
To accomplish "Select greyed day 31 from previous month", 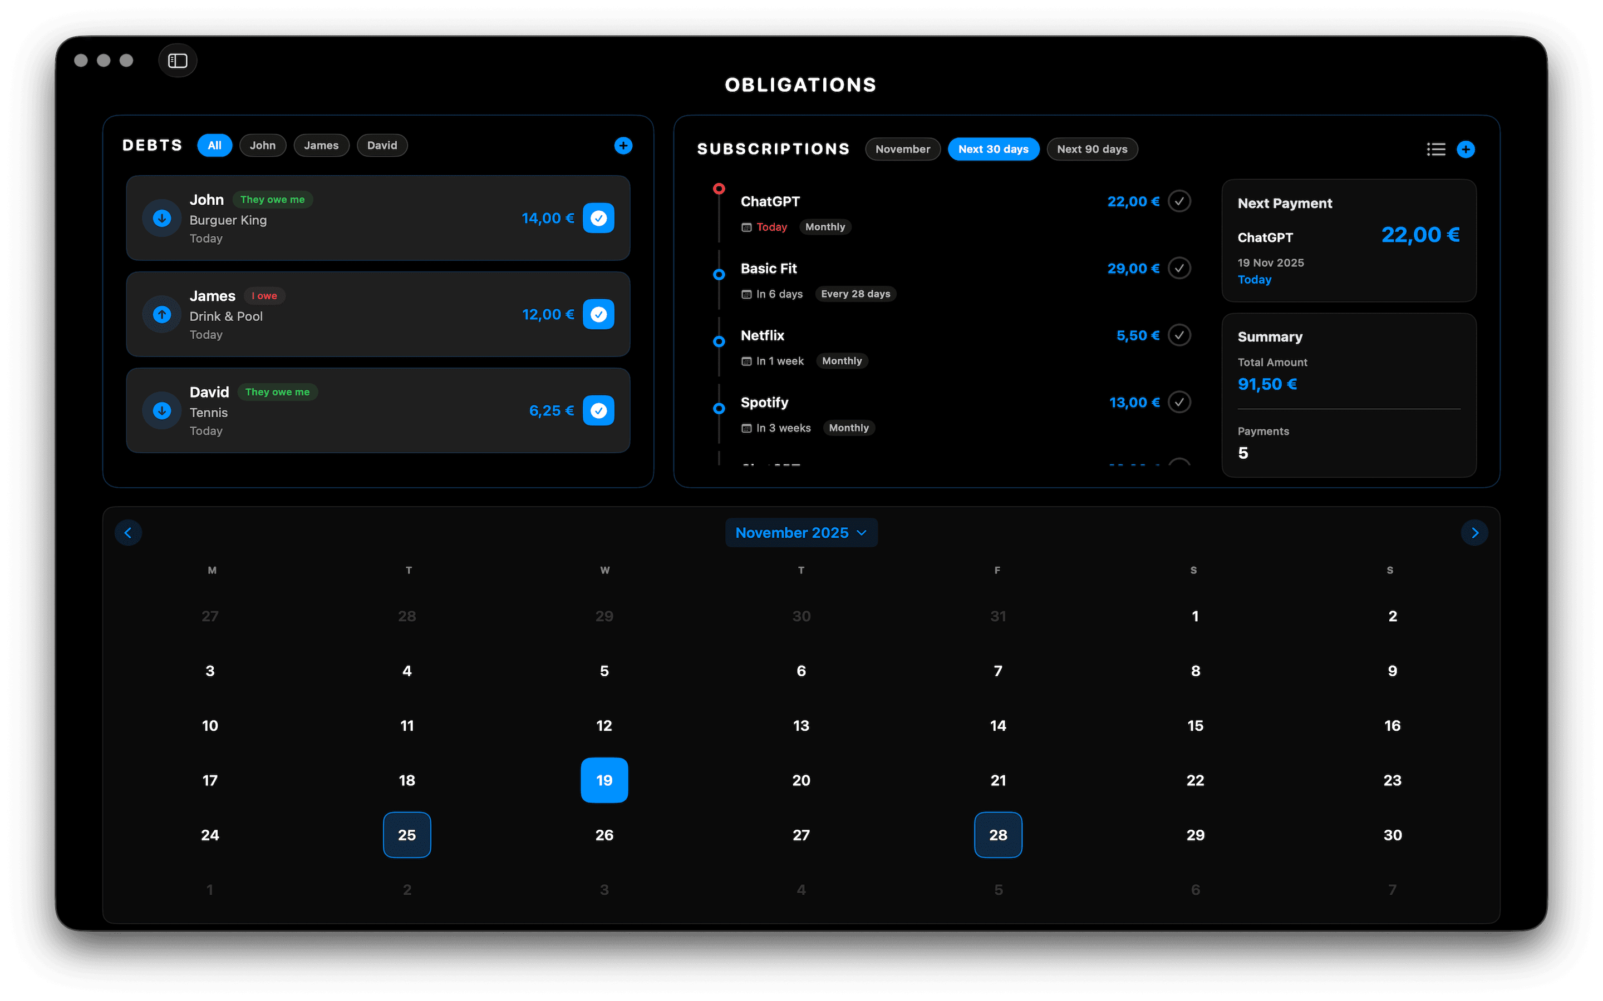I will (997, 616).
